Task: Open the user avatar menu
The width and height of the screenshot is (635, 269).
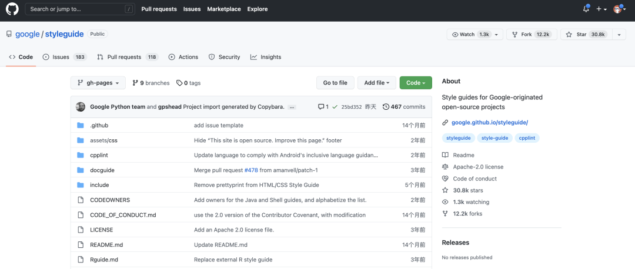Action: (x=620, y=9)
